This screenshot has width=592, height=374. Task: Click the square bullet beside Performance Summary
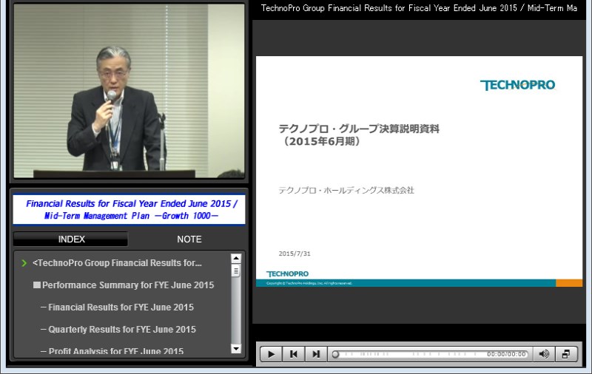pyautogui.click(x=36, y=285)
